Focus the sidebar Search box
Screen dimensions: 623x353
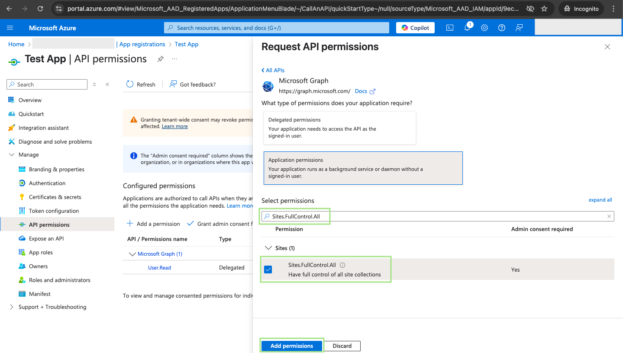tap(47, 84)
